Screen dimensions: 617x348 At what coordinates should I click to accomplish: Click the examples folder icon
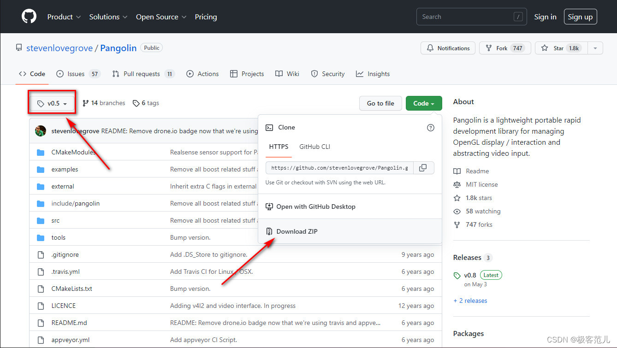(x=41, y=170)
